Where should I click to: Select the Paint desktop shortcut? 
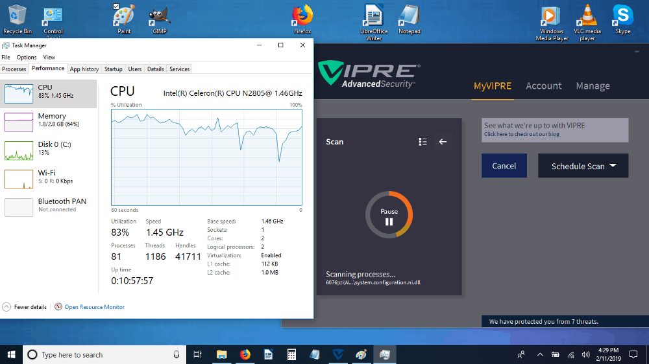tap(124, 19)
